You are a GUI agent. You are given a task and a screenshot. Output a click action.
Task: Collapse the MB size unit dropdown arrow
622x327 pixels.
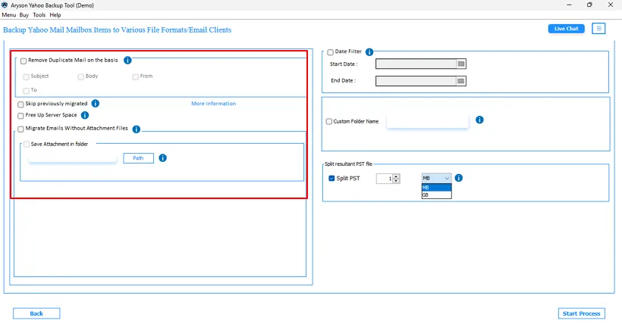(x=447, y=178)
